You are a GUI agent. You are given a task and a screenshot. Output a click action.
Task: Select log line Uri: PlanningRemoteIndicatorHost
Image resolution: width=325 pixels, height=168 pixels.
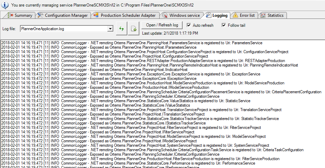point(150,65)
